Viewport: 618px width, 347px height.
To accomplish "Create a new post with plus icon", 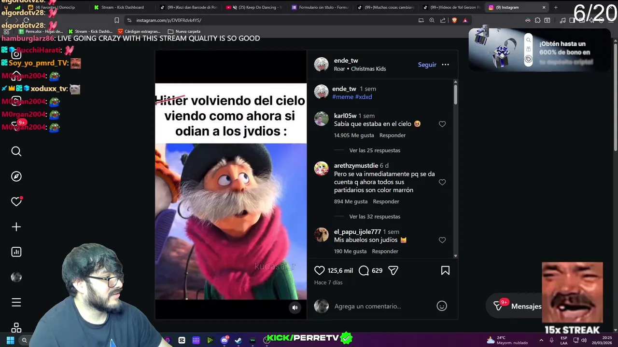I will (16, 227).
